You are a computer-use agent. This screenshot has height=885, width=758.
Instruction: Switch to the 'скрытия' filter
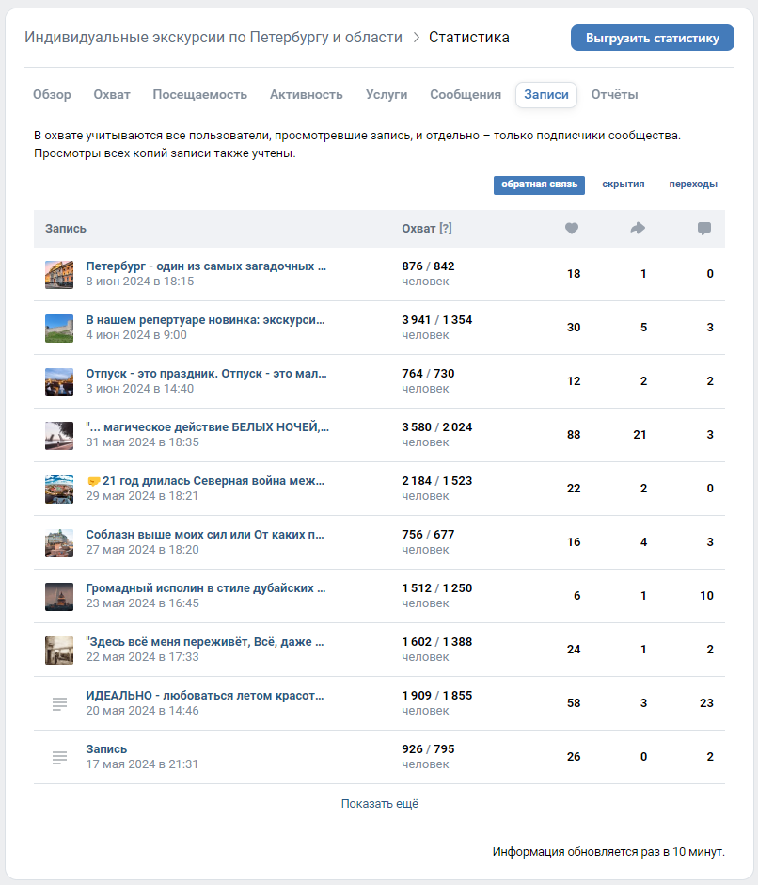pyautogui.click(x=624, y=185)
